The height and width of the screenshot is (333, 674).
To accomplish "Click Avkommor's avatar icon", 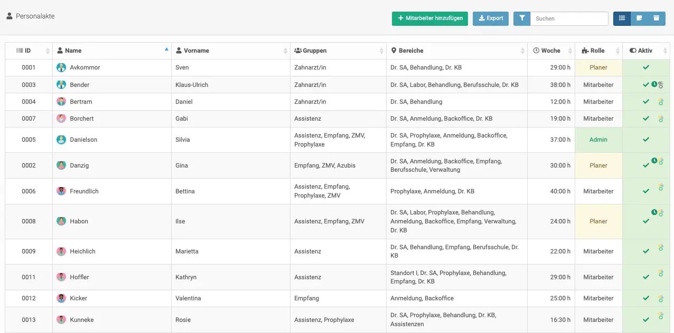I will pos(61,67).
